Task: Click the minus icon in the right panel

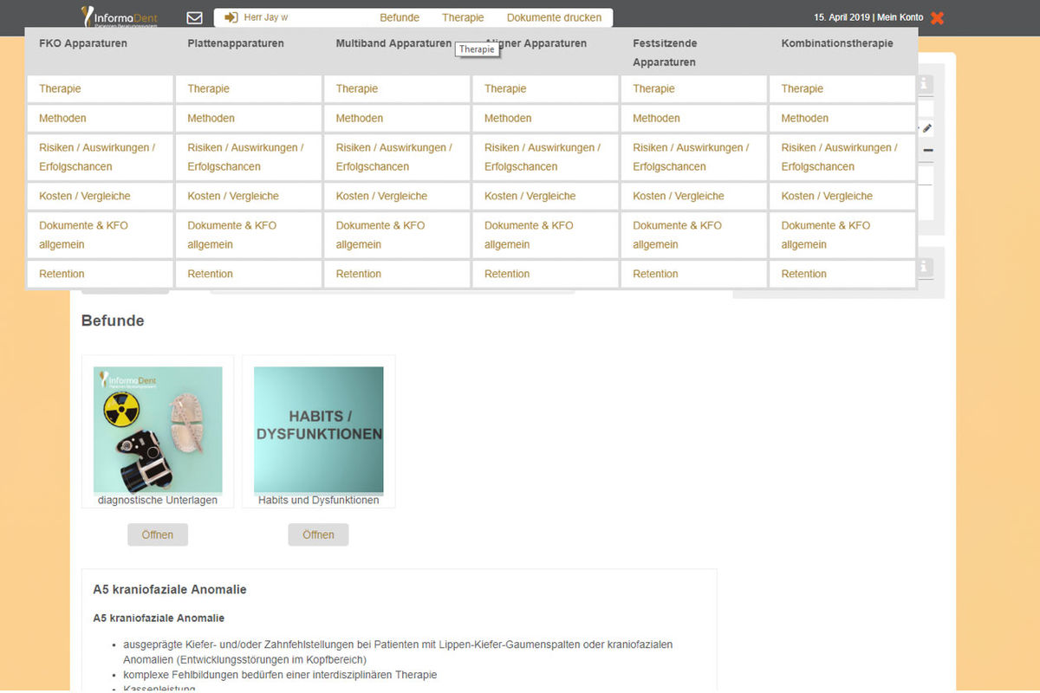Action: [x=927, y=150]
